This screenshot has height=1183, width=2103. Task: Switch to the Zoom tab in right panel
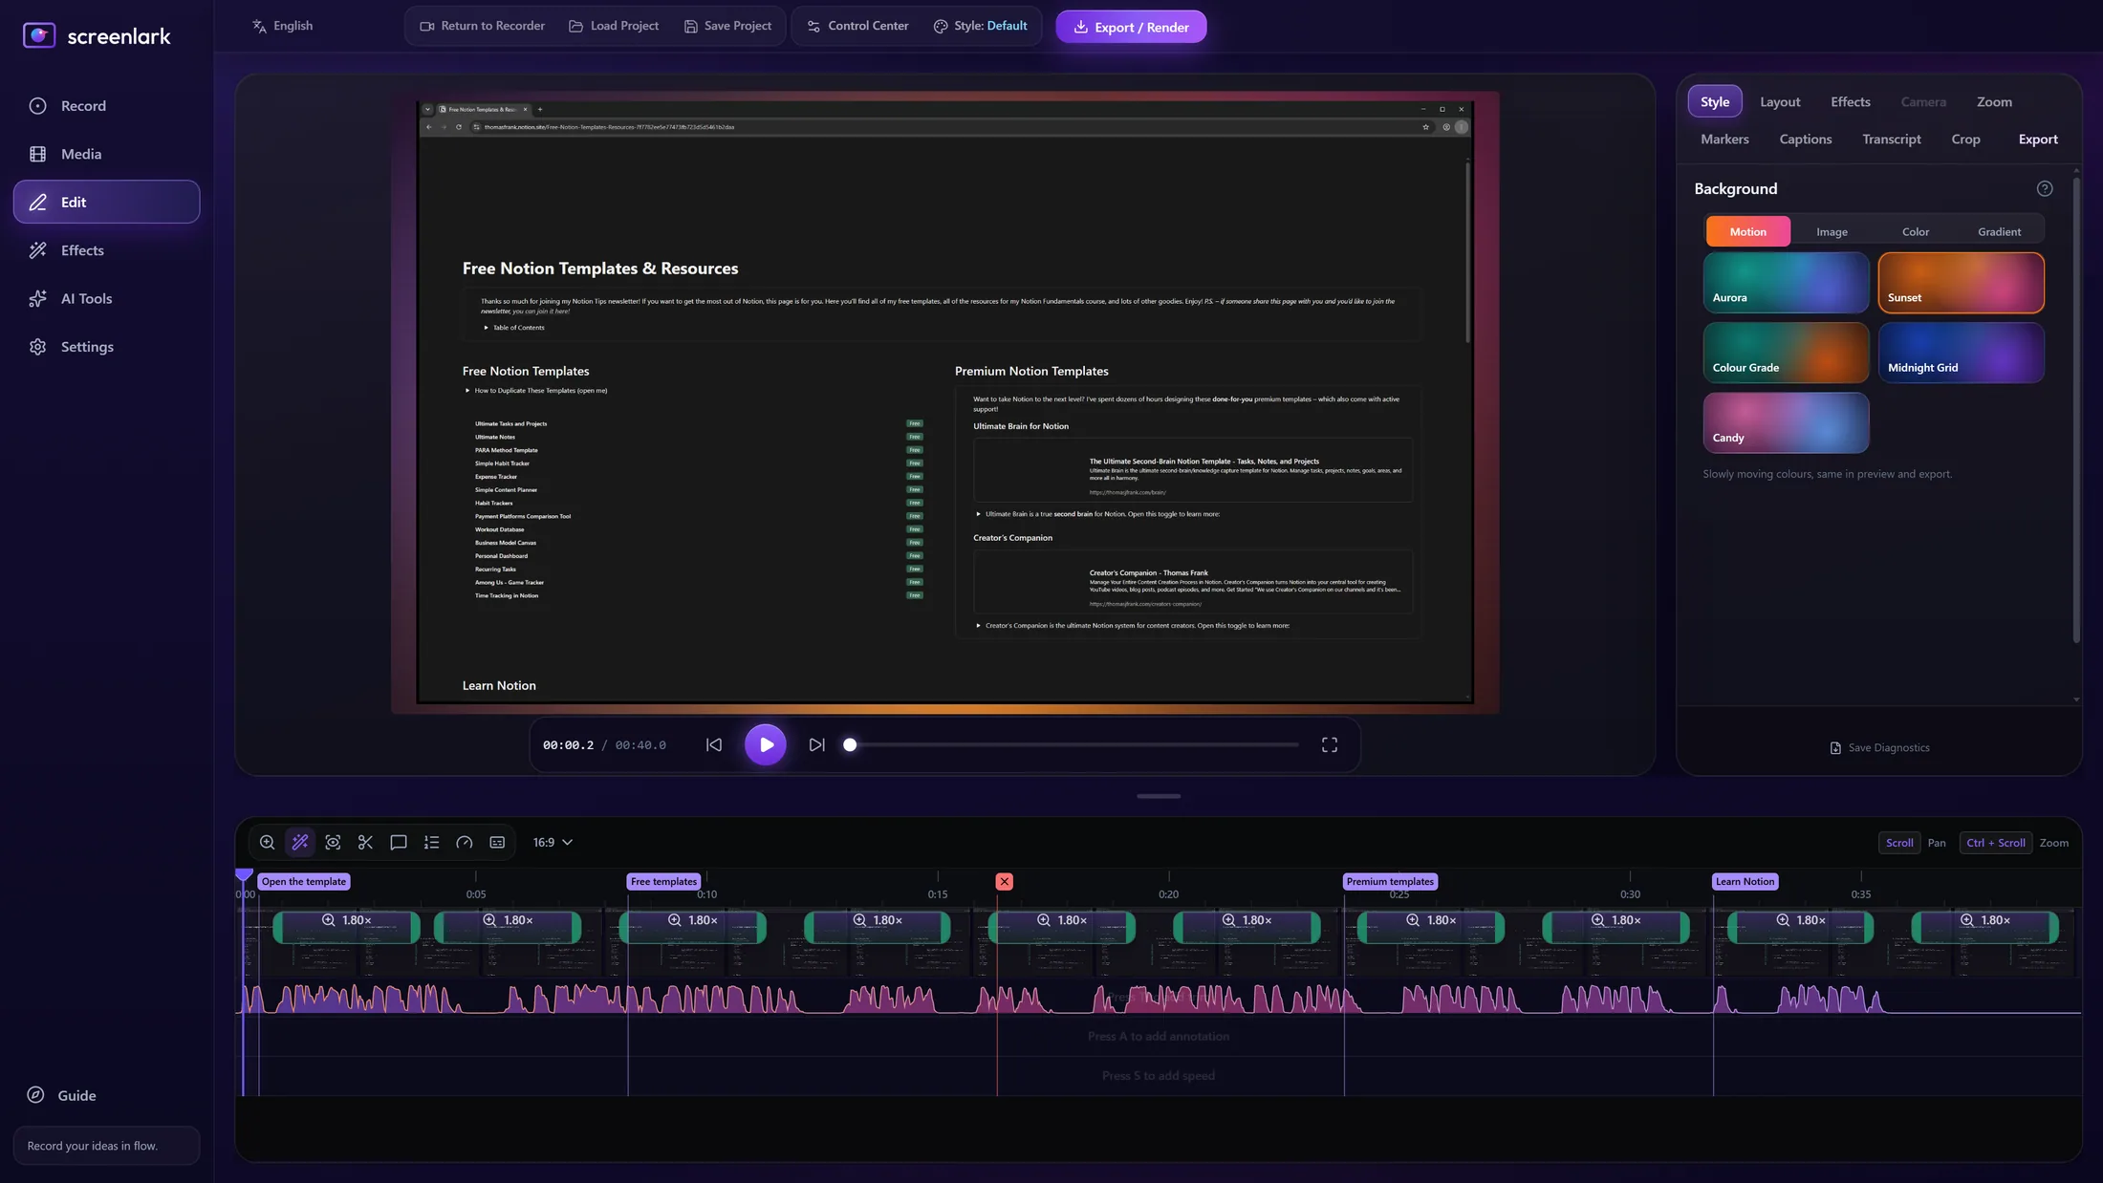[1994, 102]
